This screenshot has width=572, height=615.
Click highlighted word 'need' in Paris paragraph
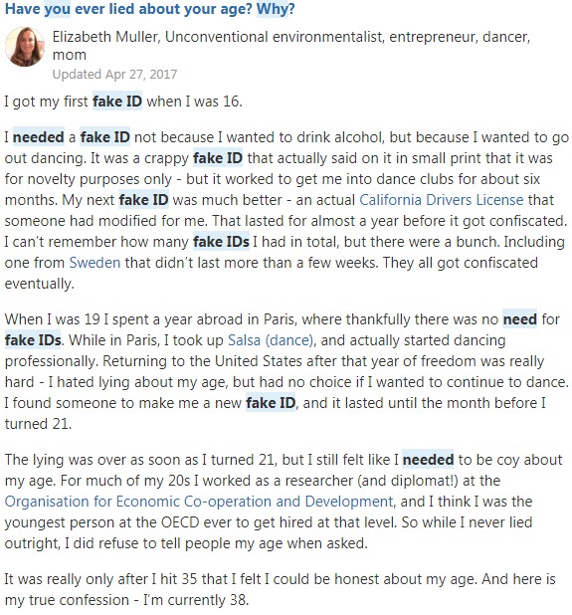pos(520,319)
